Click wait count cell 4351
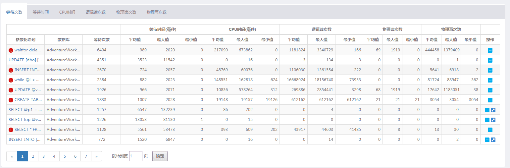The width and height of the screenshot is (510, 168). pyautogui.click(x=102, y=60)
